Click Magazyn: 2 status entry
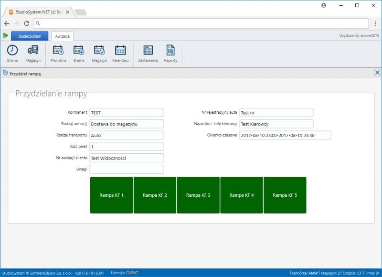This screenshot has height=277, width=382. click(x=330, y=273)
